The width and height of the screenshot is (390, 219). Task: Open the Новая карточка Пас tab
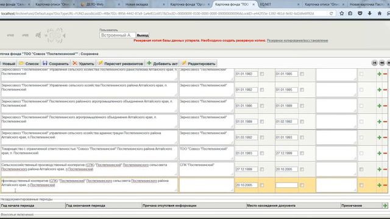(x=369, y=4)
